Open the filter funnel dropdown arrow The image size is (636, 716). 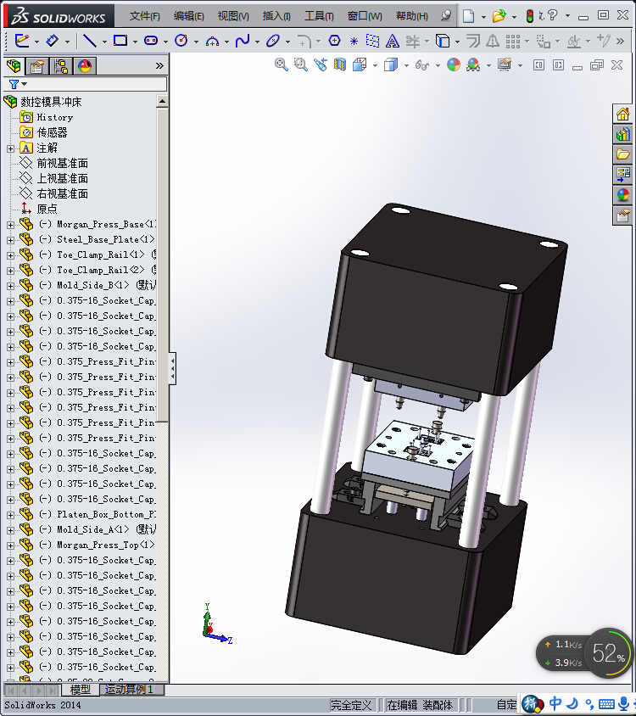(25, 84)
